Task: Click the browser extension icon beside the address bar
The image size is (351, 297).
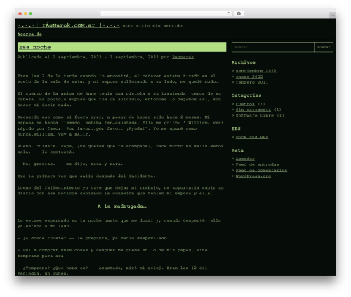Action: [x=239, y=14]
